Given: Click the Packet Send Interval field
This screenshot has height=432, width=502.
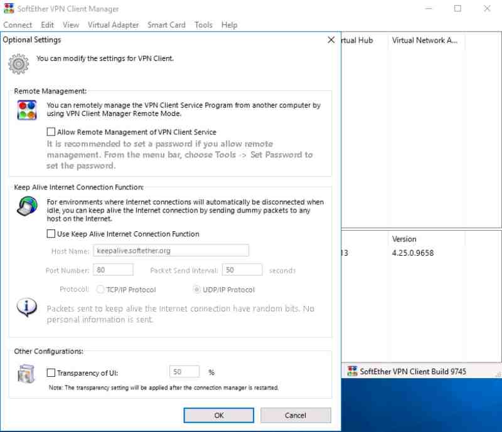Looking at the screenshot, I should [242, 270].
